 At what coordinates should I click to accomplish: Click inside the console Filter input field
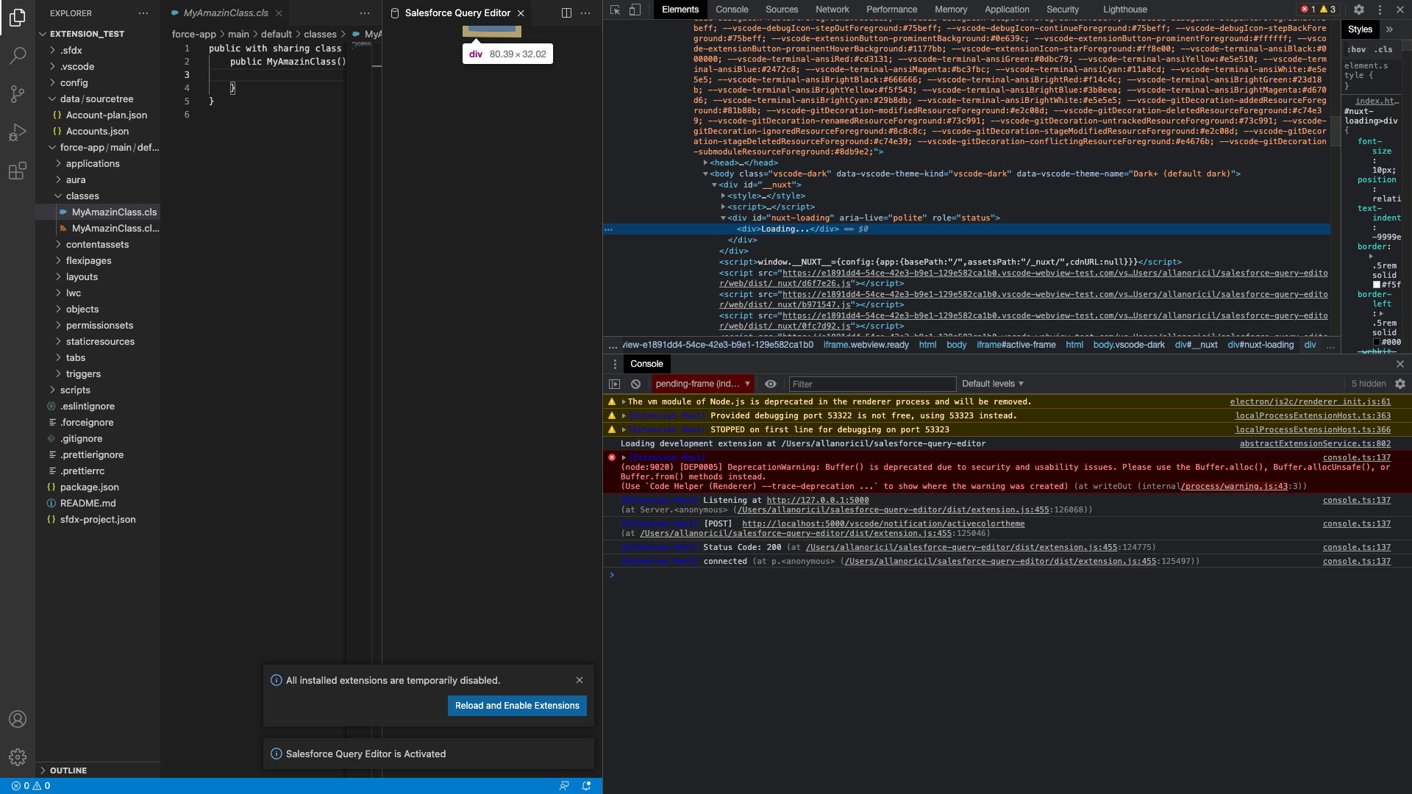(x=871, y=384)
